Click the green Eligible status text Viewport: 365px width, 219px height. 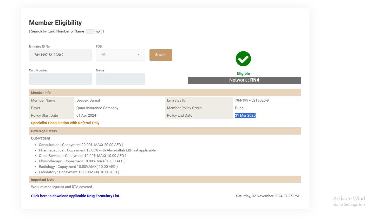pos(243,74)
